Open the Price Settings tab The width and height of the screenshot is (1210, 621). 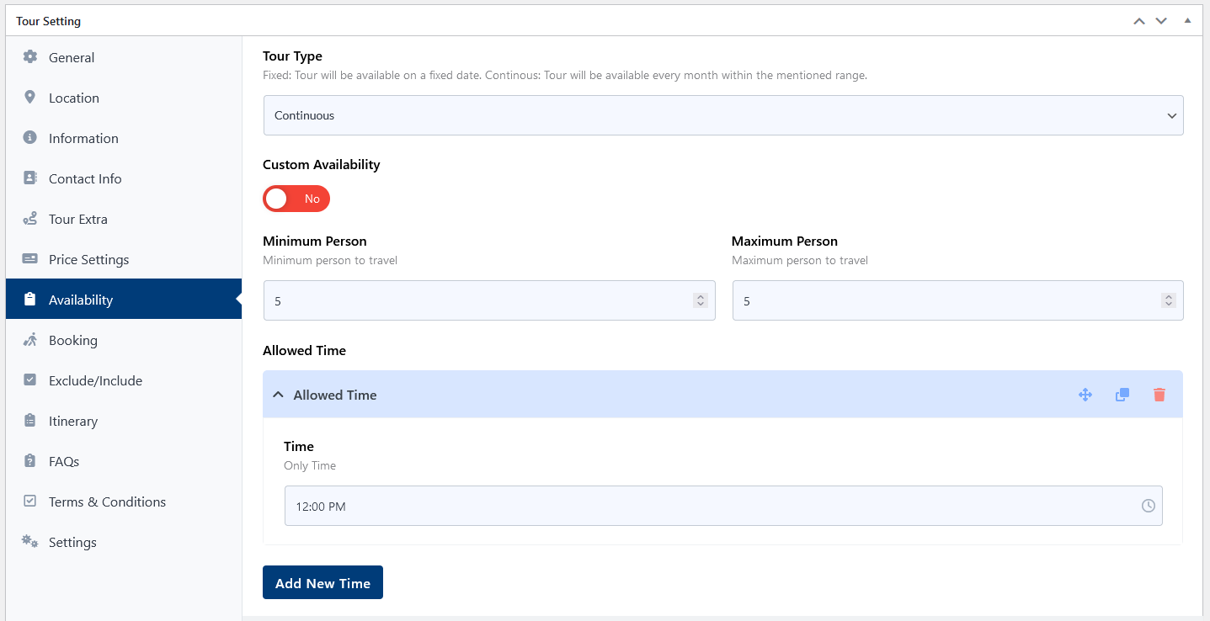[88, 259]
